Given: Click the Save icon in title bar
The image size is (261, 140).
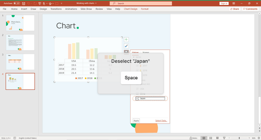Looking at the screenshot, I should click(x=24, y=3).
